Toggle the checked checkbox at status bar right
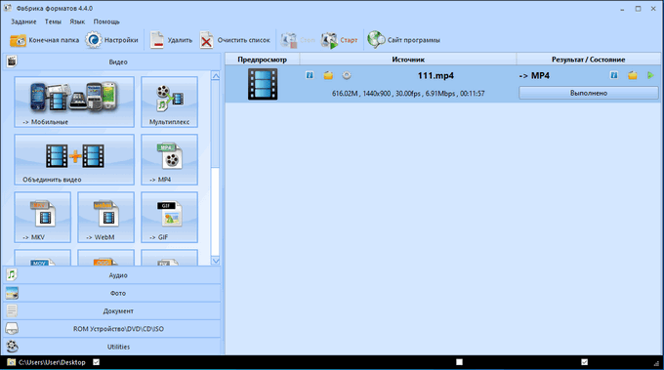 tap(584, 362)
